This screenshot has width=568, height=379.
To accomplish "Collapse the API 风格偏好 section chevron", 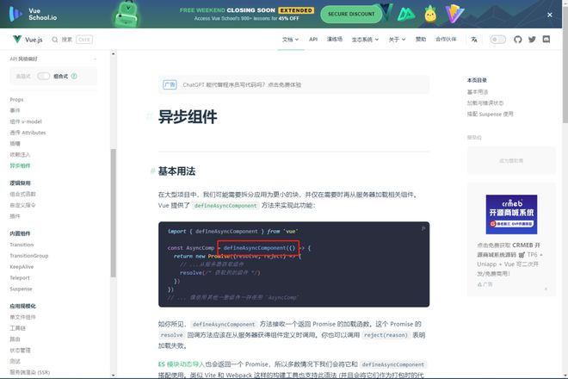I will (x=95, y=59).
